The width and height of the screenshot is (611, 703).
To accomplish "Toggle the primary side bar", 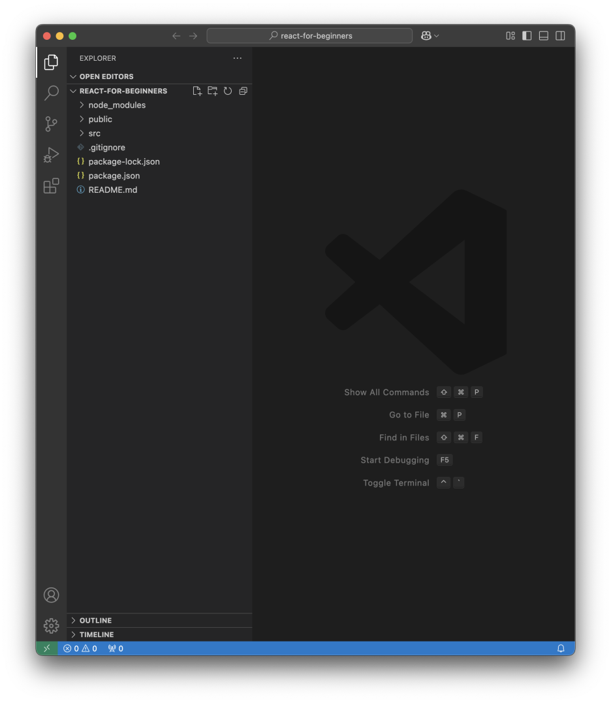I will [x=527, y=36].
